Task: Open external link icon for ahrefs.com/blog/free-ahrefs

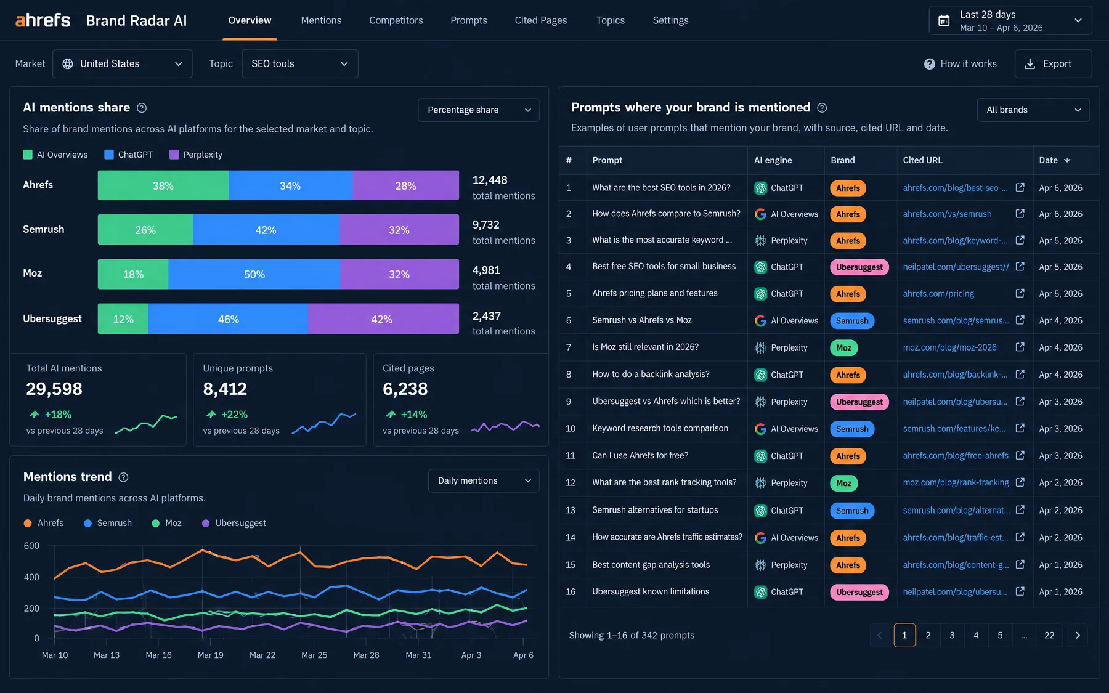Action: pyautogui.click(x=1020, y=455)
